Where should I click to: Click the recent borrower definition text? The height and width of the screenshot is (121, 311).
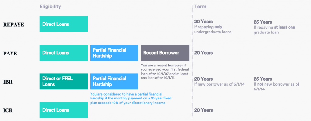tap(164, 72)
